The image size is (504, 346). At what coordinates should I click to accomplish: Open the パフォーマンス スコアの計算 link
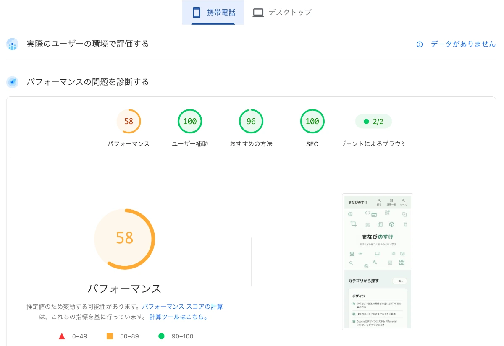click(x=182, y=307)
